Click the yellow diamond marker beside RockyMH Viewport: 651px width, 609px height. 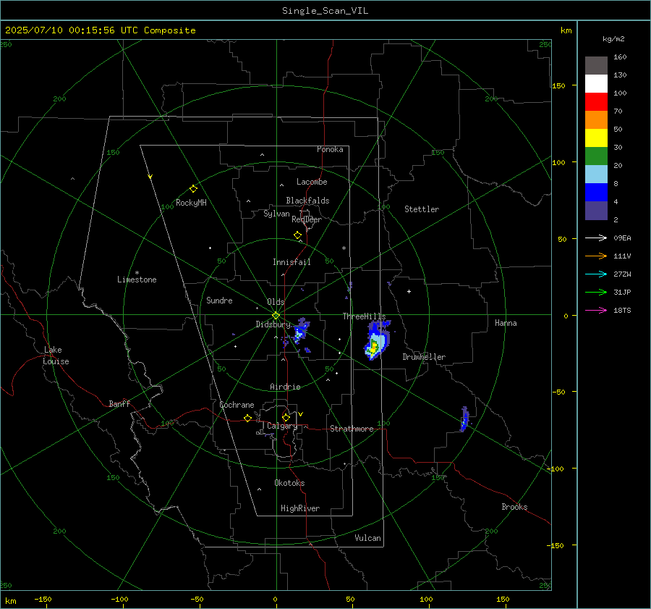click(x=193, y=189)
